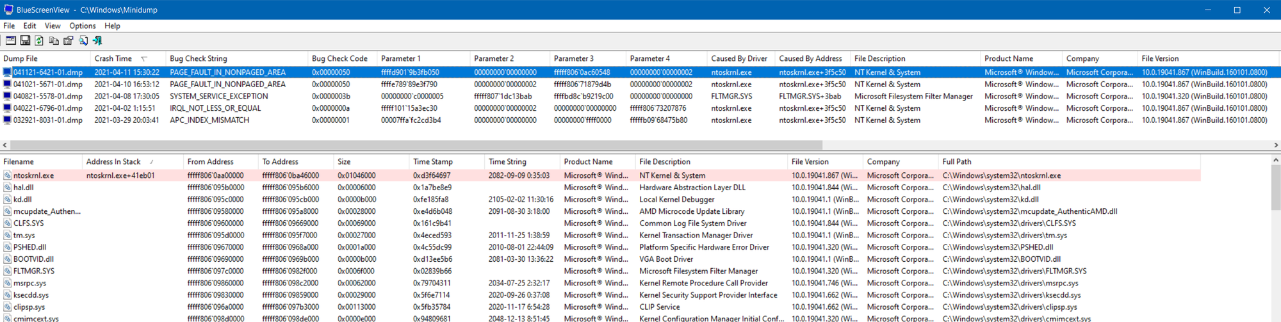Click the Caused By Driver column header
This screenshot has width=1281, height=322.
[x=741, y=58]
